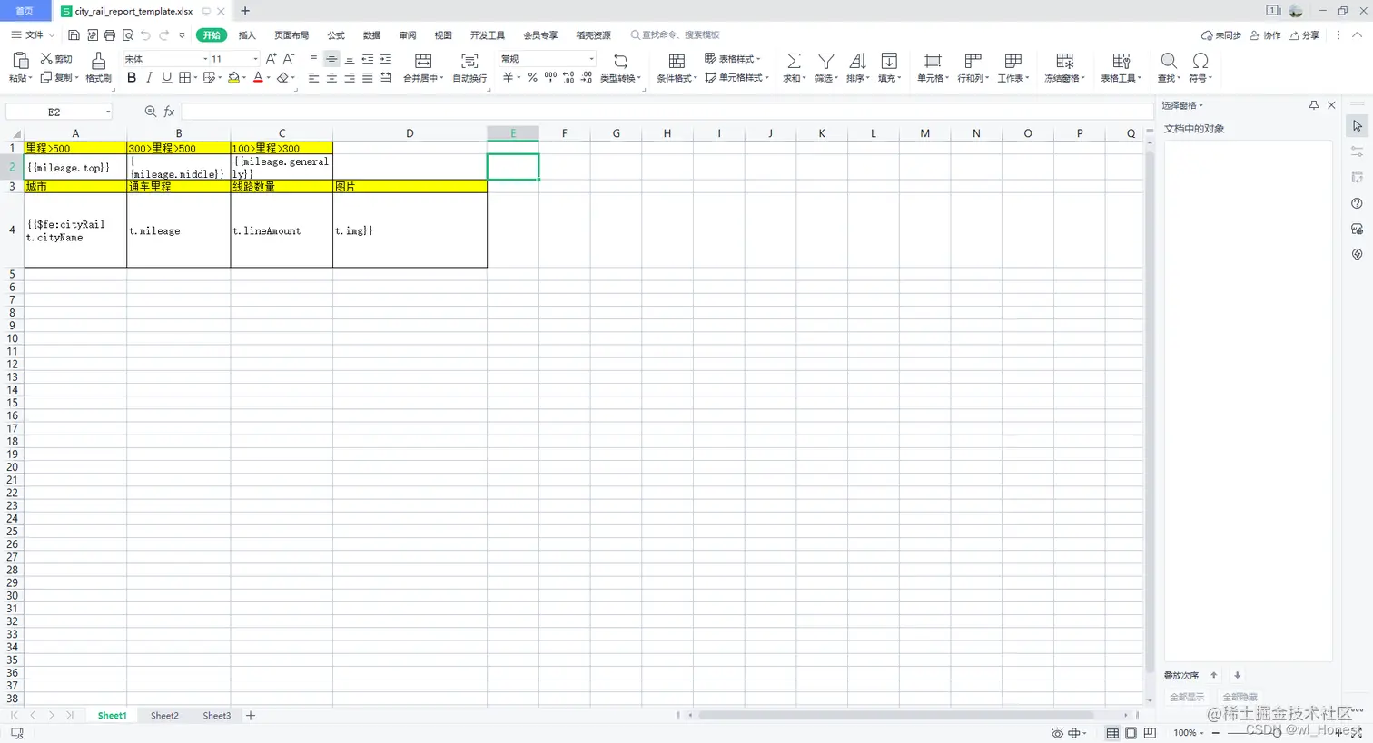Toggle vertical middle alignment
This screenshot has width=1373, height=743.
click(331, 59)
